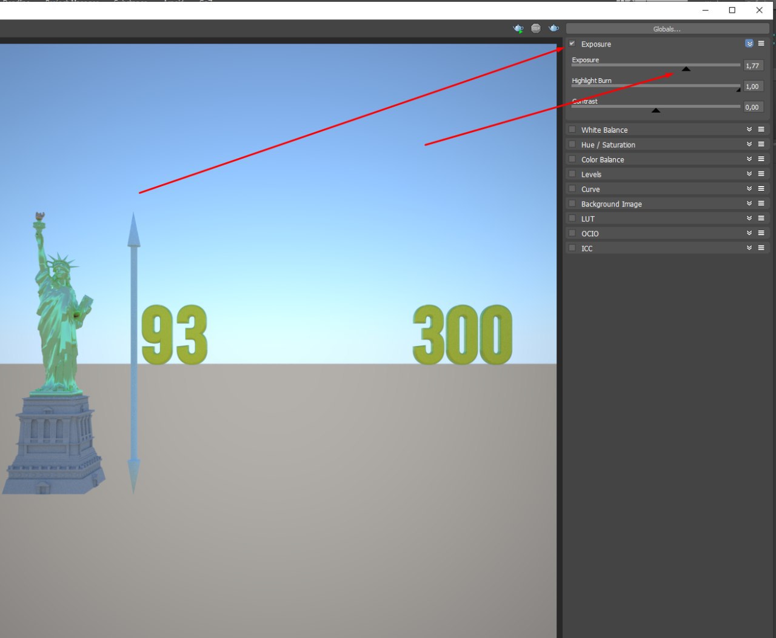776x638 pixels.
Task: Open the Exposure rollout options menu icon
Action: (761, 44)
